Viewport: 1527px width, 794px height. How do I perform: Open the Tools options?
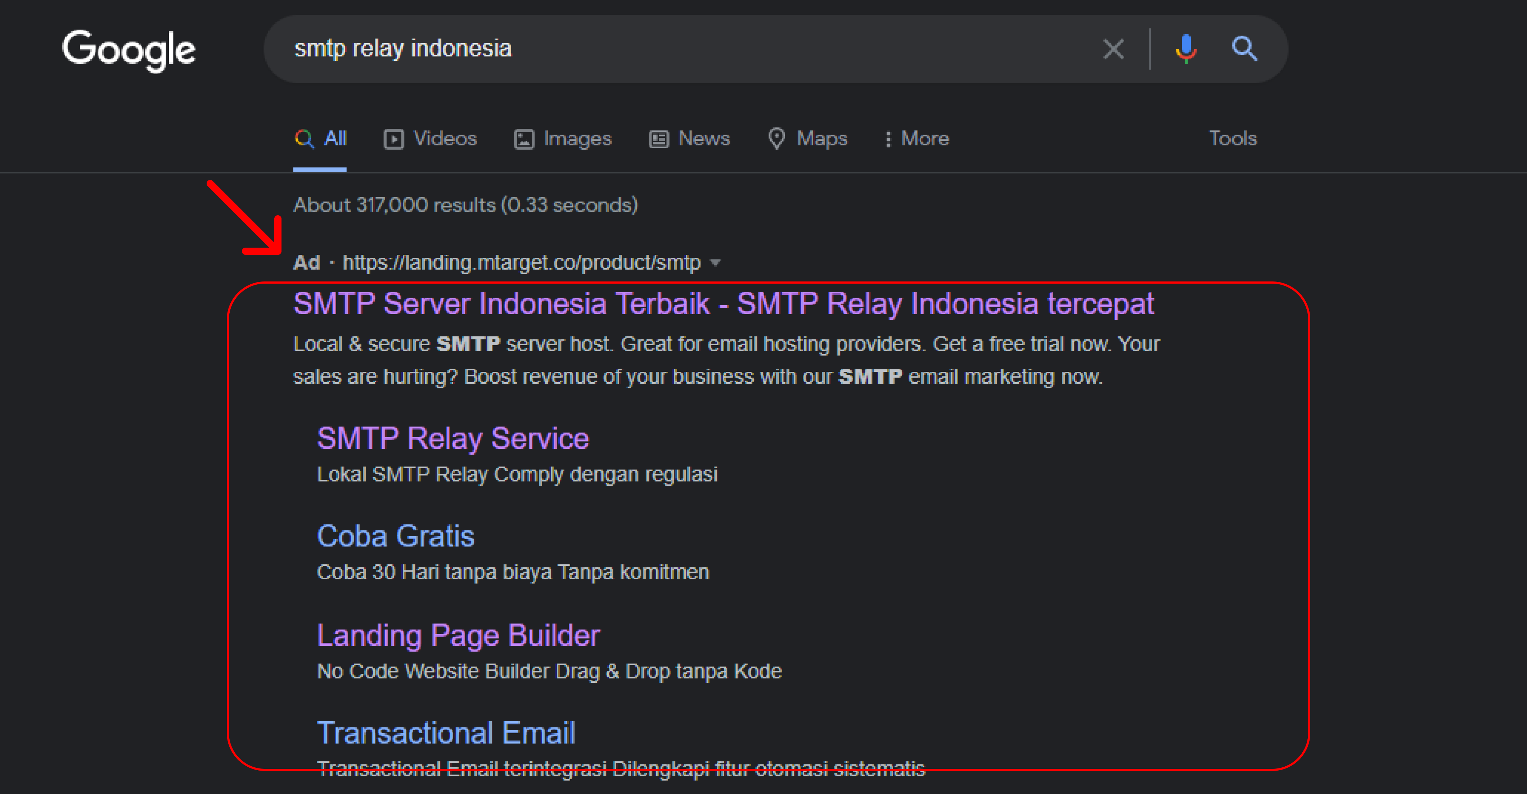1233,139
